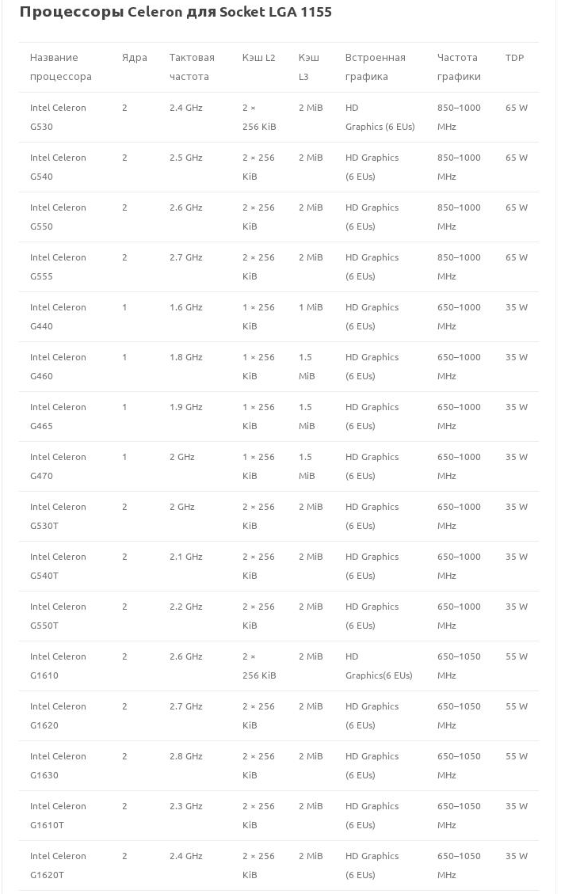The width and height of the screenshot is (561, 894).
Task: Select the Intel Celeron G440 row name
Action: tap(58, 317)
